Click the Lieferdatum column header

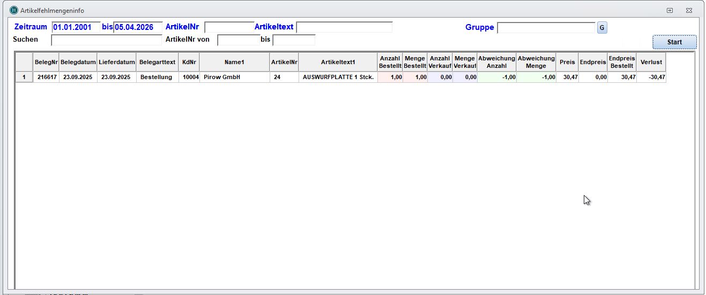(116, 62)
